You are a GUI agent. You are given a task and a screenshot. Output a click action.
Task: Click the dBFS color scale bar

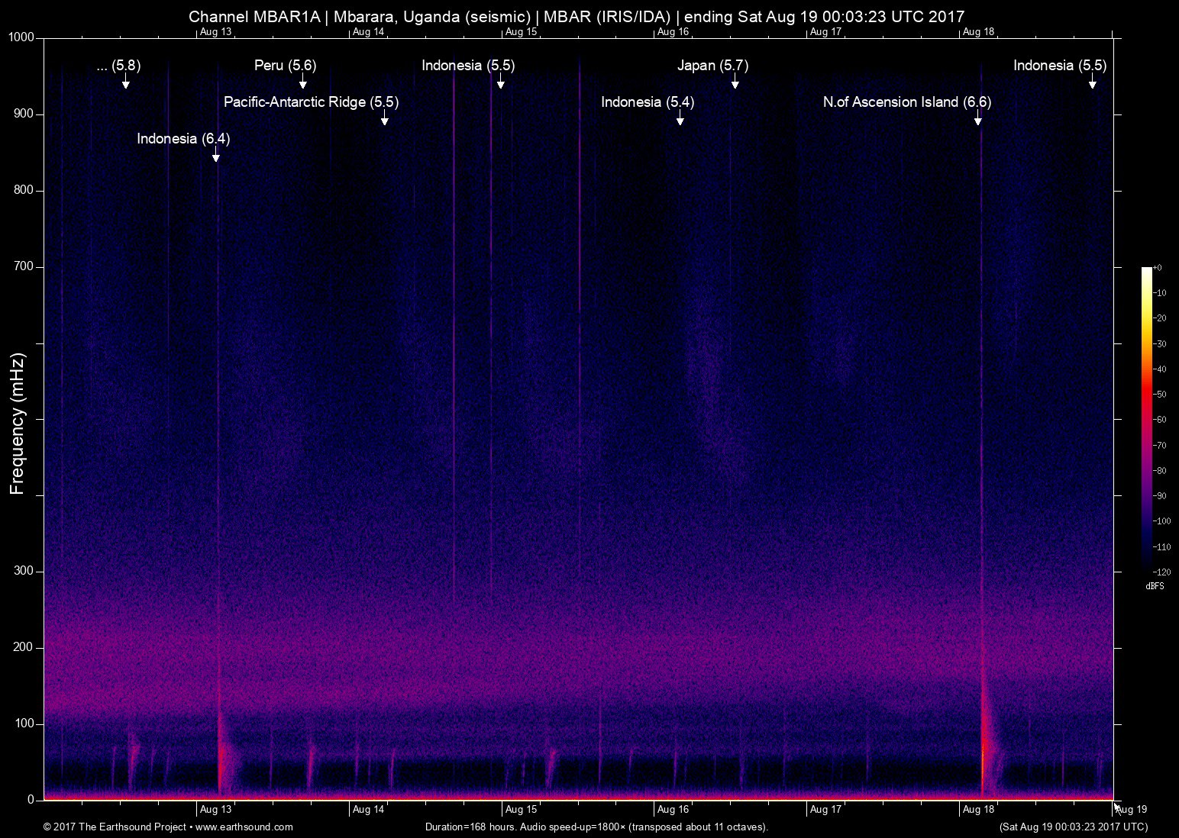[1147, 419]
